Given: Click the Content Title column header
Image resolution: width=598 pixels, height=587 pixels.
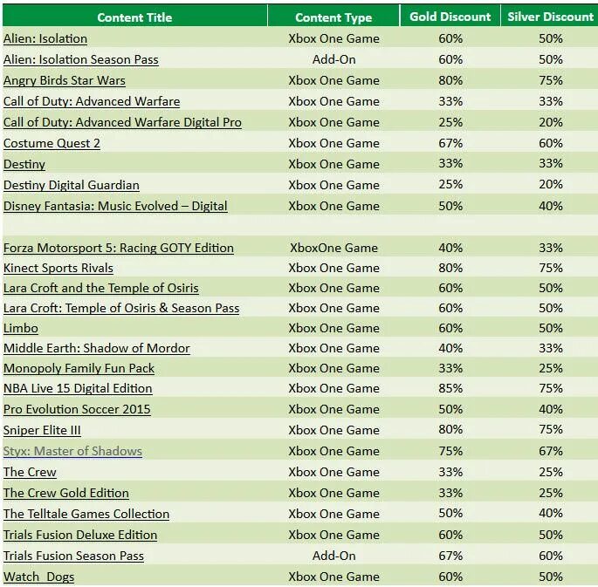Looking at the screenshot, I should pos(134,17).
